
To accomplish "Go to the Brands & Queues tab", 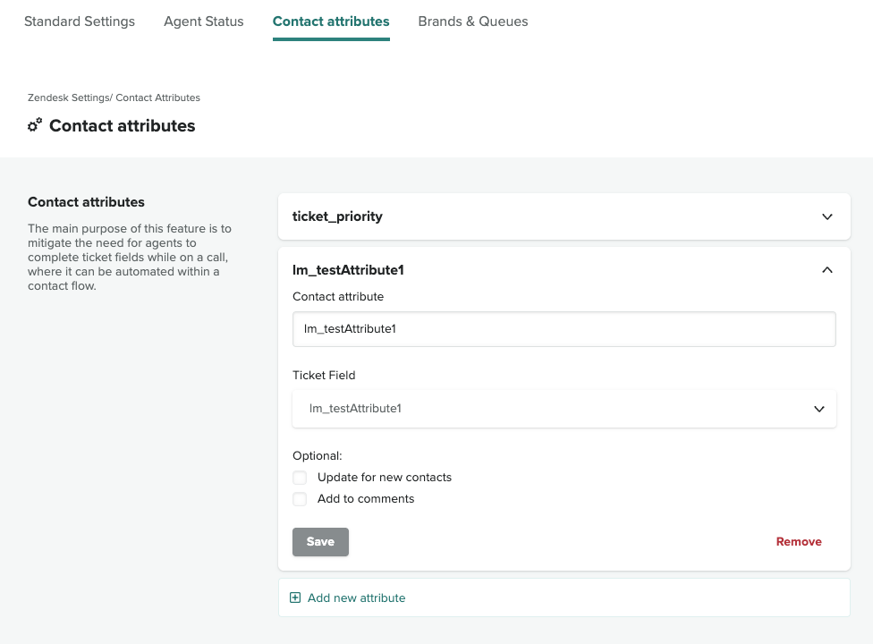I will tap(472, 21).
